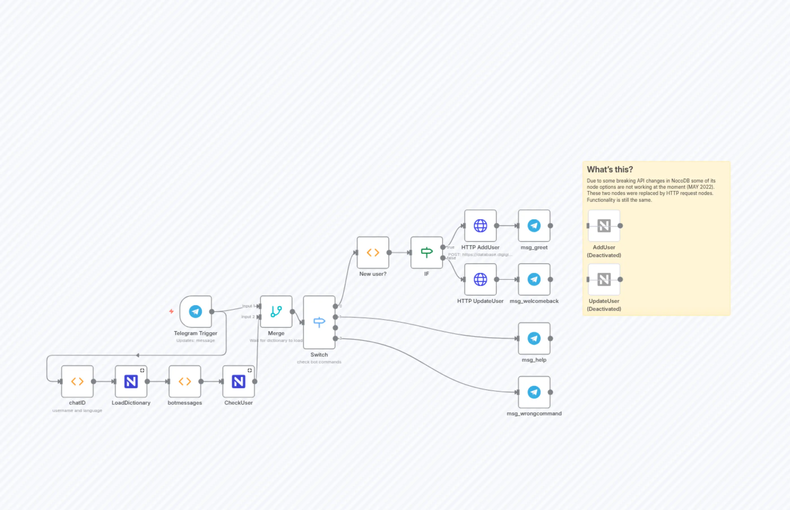
Task: Open the HTTP UpdateUser request node
Action: (x=480, y=280)
